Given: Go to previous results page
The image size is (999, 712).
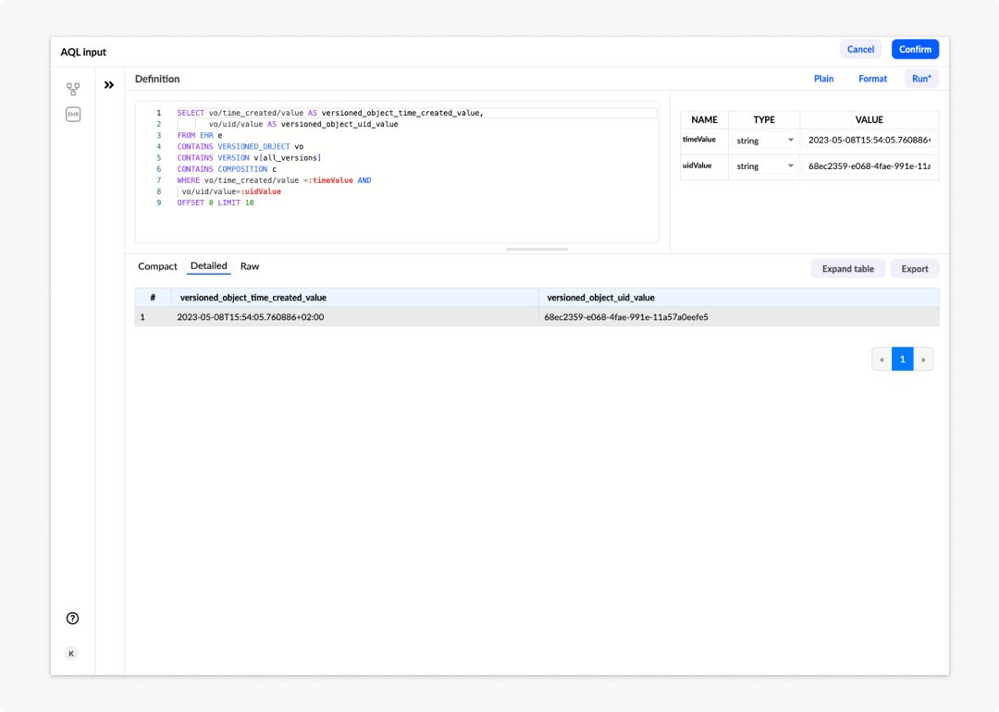Looking at the screenshot, I should [882, 359].
